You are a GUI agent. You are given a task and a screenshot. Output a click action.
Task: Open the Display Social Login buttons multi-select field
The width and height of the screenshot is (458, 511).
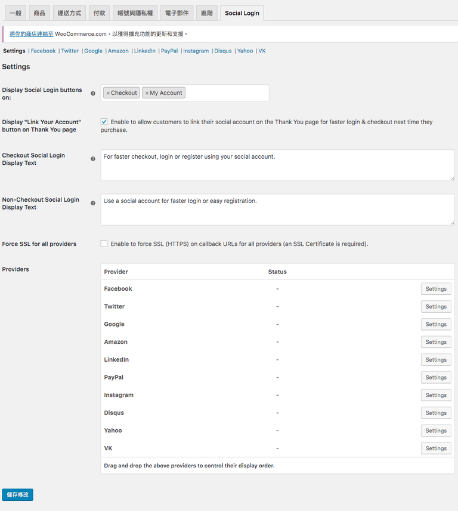(227, 93)
